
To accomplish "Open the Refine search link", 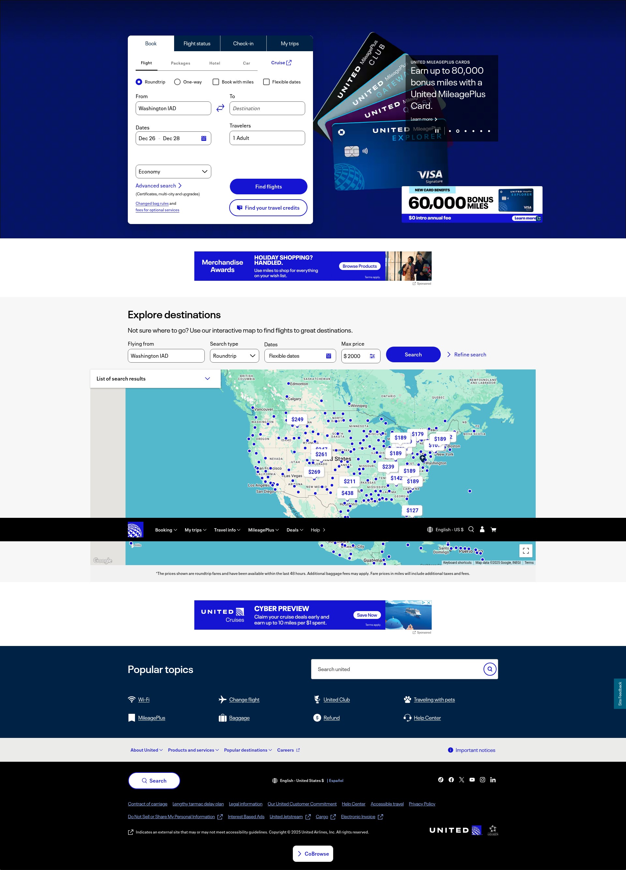I will [x=467, y=354].
